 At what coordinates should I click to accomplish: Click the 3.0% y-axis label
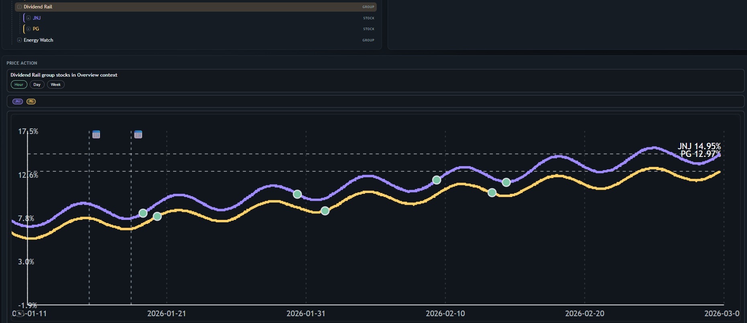click(26, 262)
